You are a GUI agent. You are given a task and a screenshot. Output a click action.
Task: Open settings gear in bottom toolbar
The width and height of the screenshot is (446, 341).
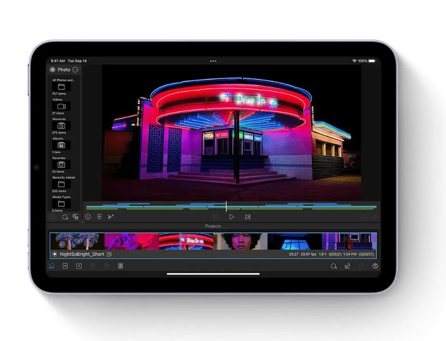pos(375,266)
